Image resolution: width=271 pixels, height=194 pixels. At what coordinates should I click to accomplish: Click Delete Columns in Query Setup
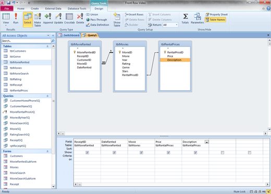[160, 20]
